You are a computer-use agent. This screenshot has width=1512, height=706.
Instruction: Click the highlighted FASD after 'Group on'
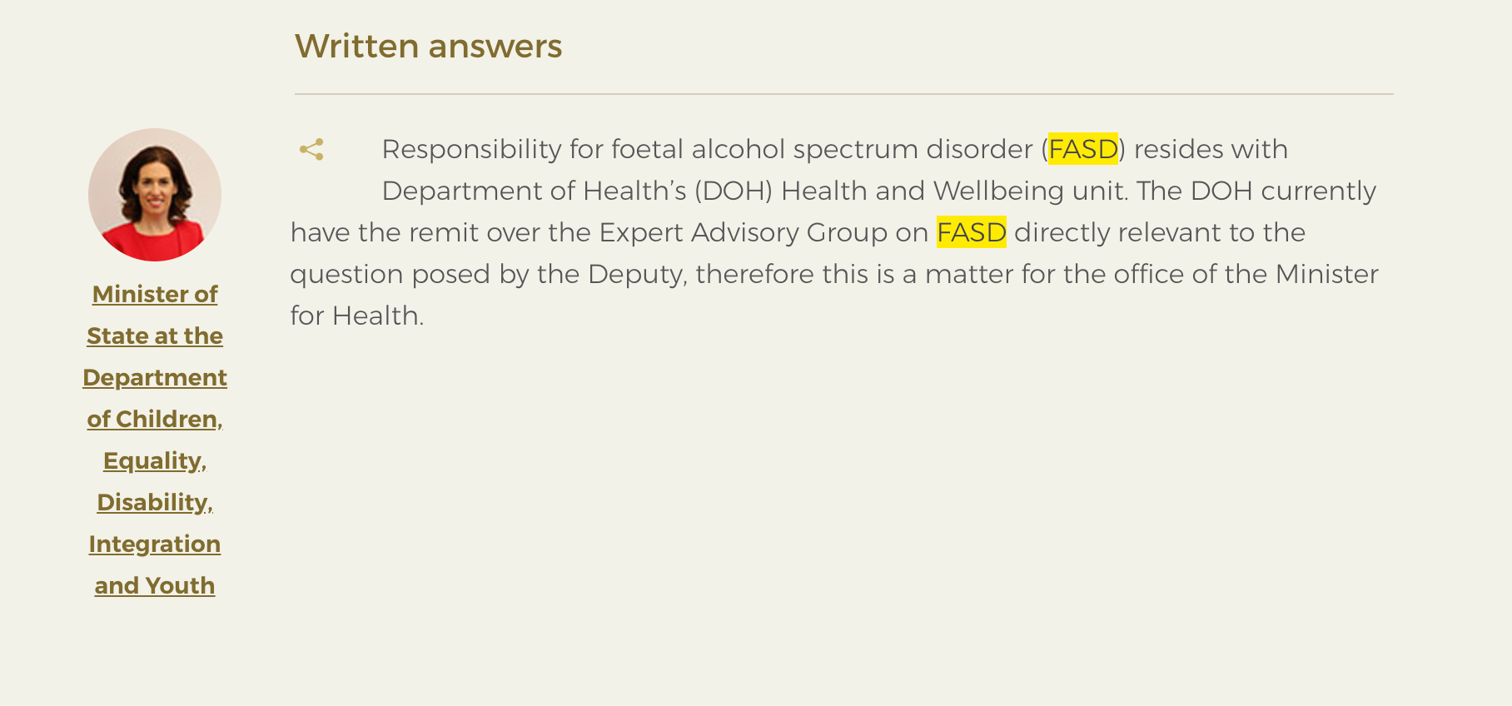pos(972,232)
